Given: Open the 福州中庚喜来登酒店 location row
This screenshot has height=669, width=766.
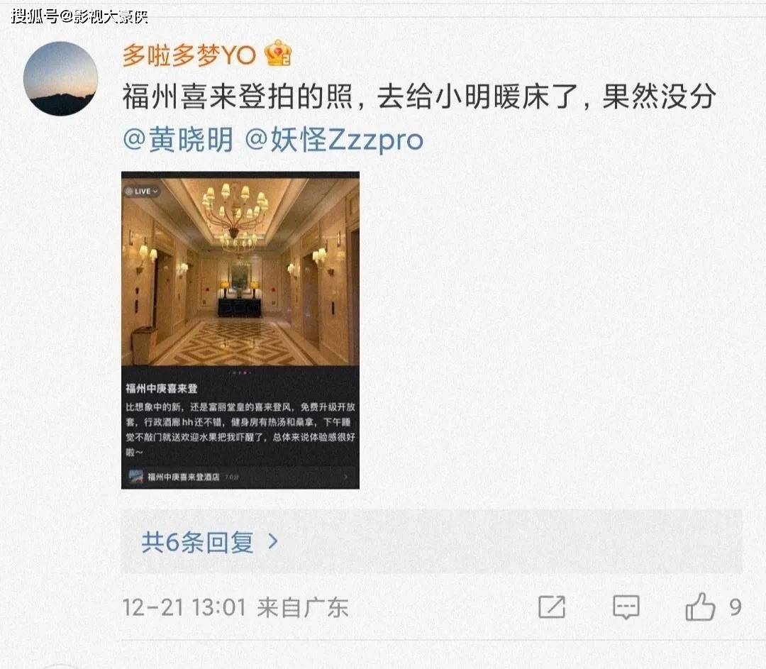Looking at the screenshot, I should pyautogui.click(x=240, y=477).
